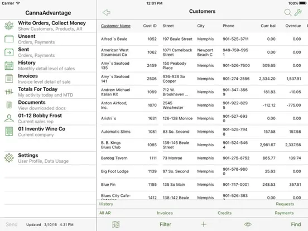Select Alfred's Beale customer row
Screen dimensions: 308x231
pos(203,39)
